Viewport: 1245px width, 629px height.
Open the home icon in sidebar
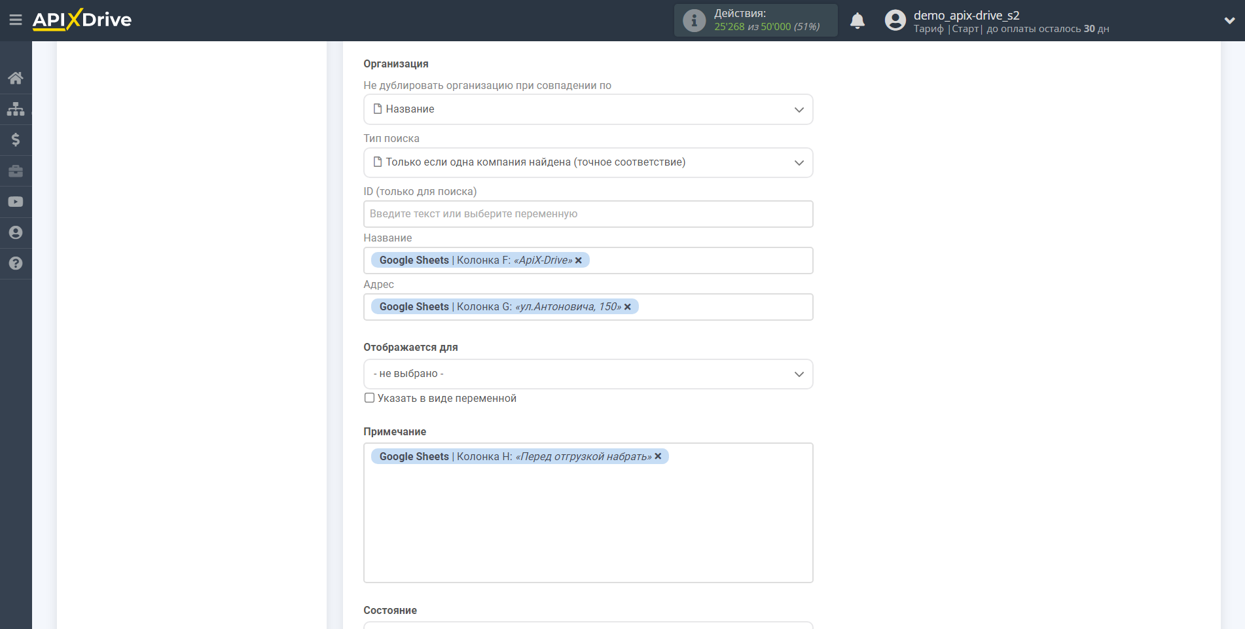coord(16,78)
